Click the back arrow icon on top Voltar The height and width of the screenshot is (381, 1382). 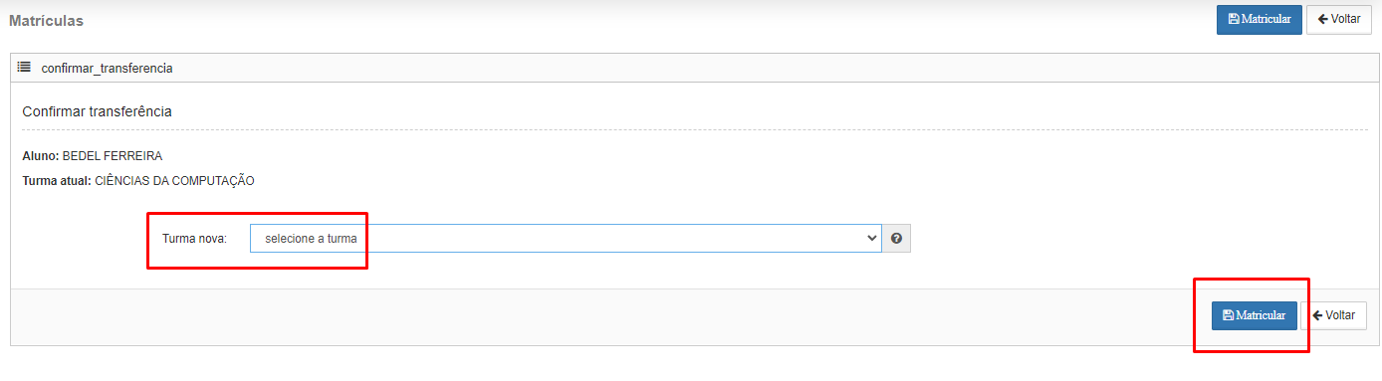tap(1322, 19)
